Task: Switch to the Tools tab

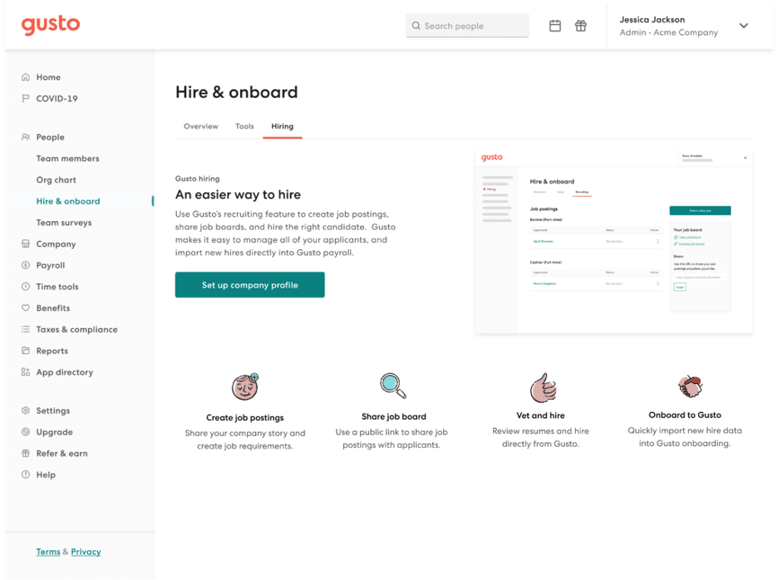Action: (x=244, y=126)
